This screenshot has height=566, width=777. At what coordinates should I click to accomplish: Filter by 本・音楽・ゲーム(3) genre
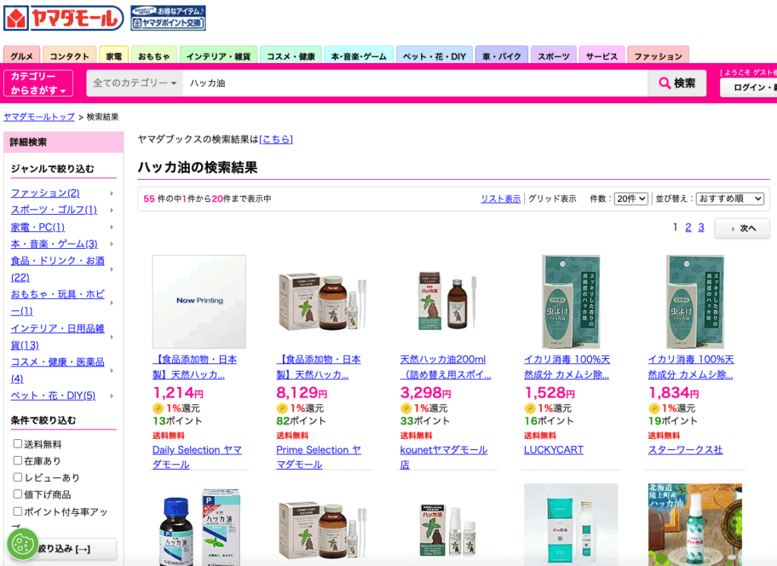[54, 244]
